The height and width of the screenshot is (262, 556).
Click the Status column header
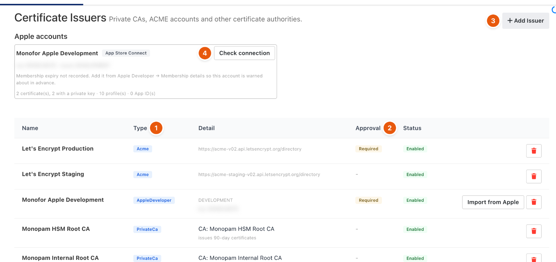[412, 128]
